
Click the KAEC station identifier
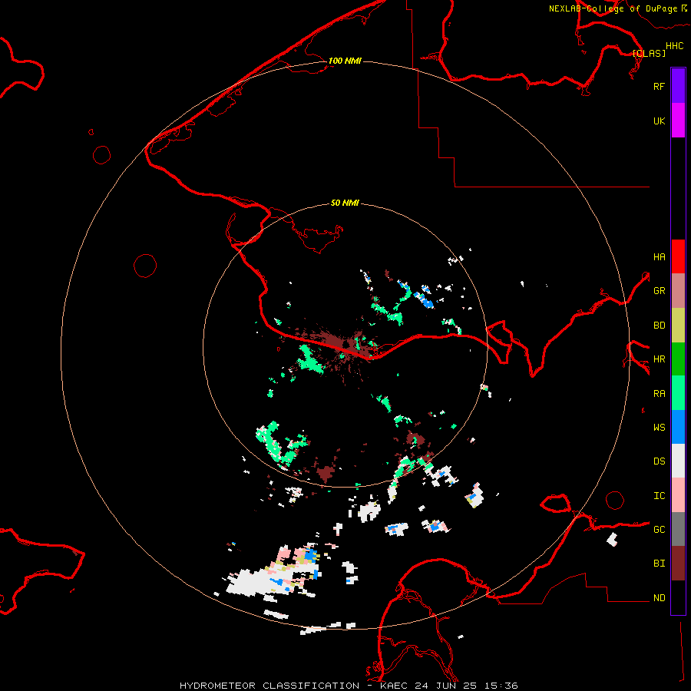[395, 686]
